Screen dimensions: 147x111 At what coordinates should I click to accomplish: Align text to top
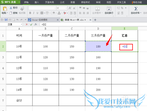[80, 8]
